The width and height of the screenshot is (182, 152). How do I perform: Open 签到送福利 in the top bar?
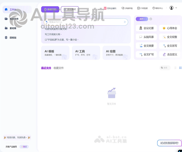coord(110,8)
